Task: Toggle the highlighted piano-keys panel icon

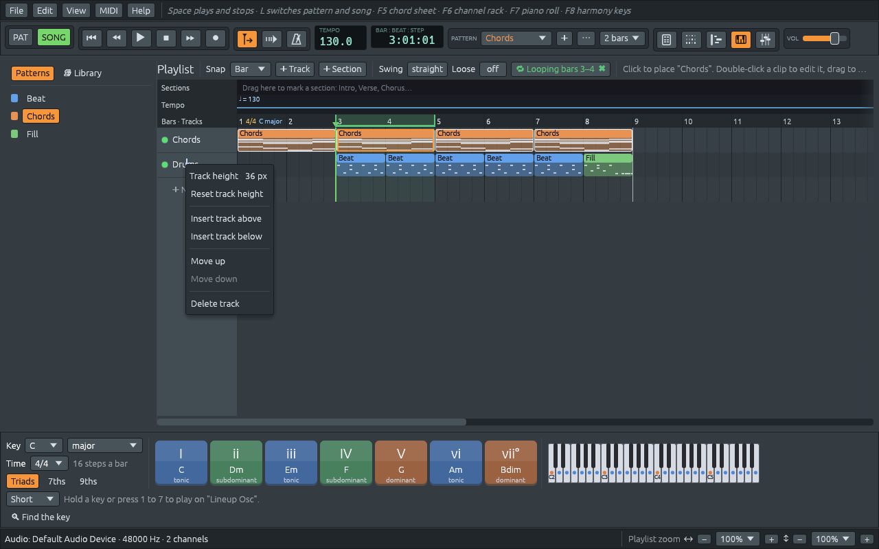Action: point(741,39)
